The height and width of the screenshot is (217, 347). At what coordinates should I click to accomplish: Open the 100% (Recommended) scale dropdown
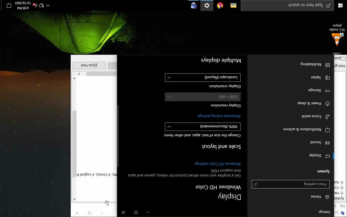(x=203, y=126)
